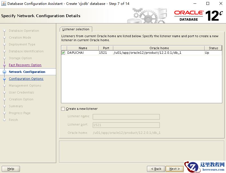Click the Next button

[x=175, y=169]
